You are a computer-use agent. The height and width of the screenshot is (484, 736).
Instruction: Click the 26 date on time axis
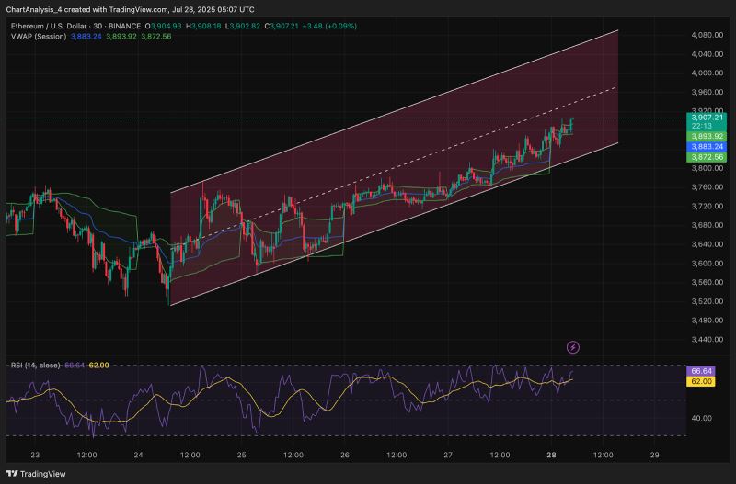click(x=345, y=454)
